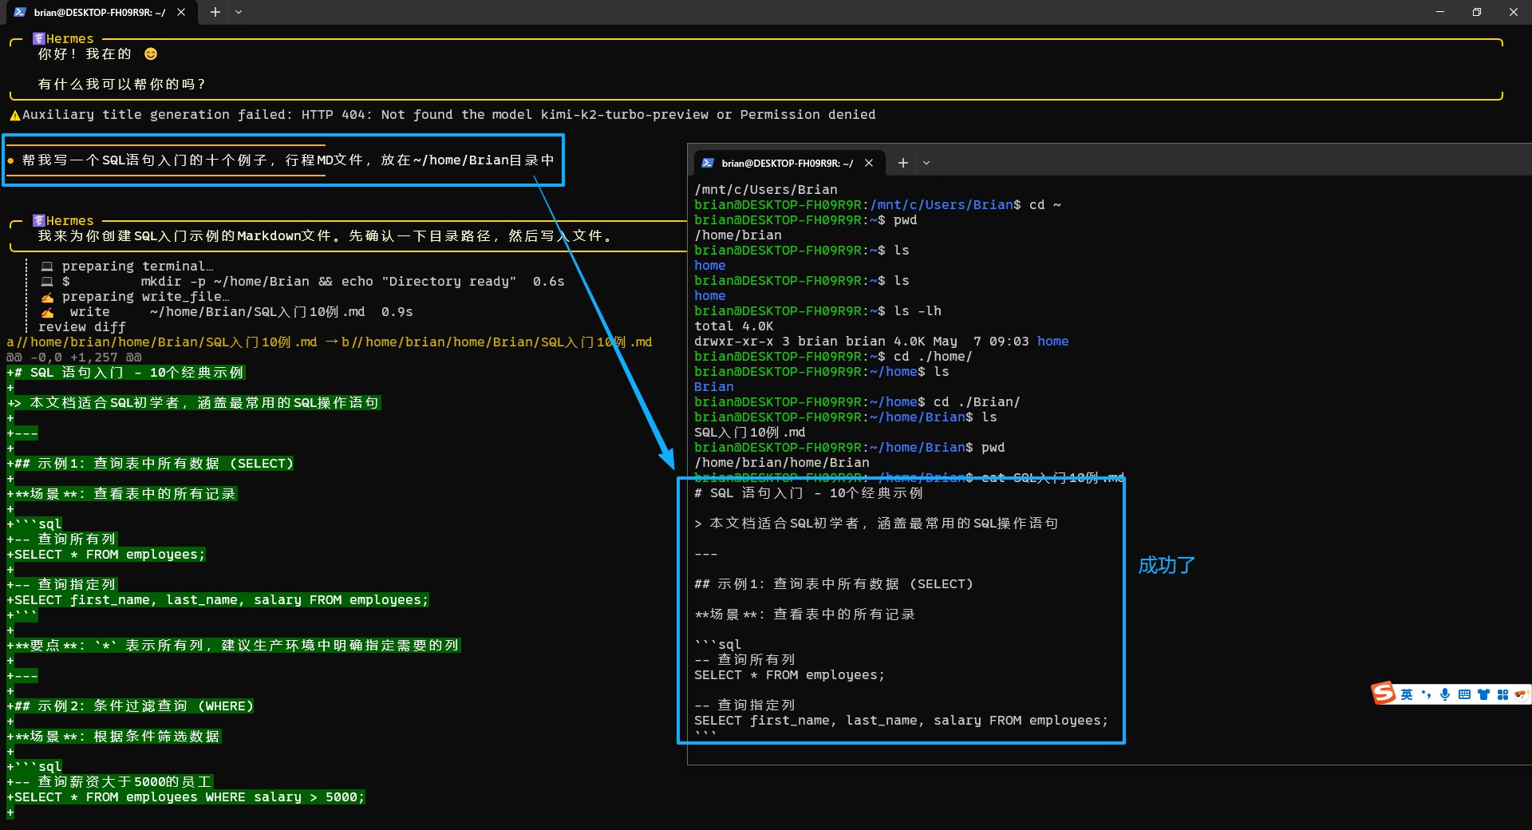The image size is (1532, 830).
Task: Click the '-- 查询指定列' comment in the cat output
Action: pyautogui.click(x=745, y=705)
